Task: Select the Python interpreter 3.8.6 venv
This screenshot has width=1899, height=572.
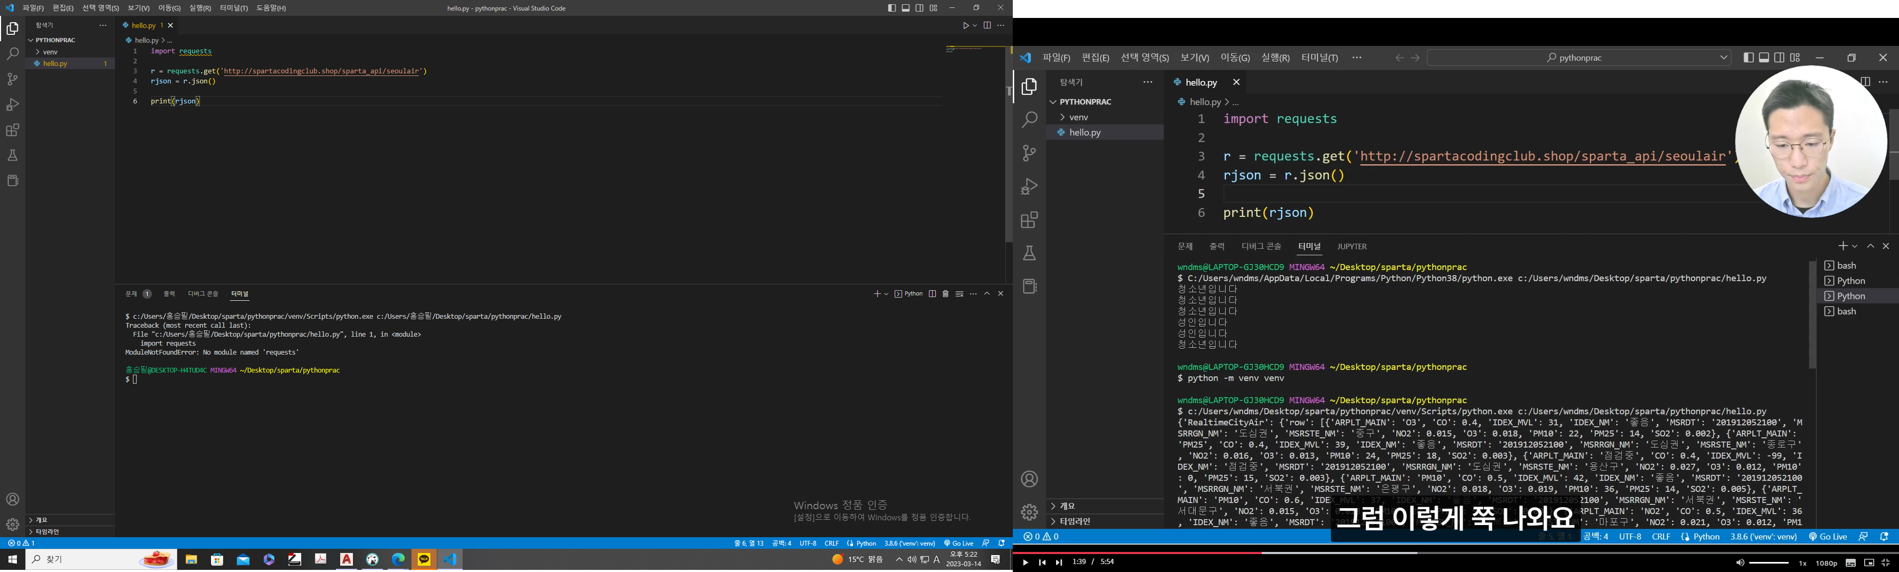Action: (x=910, y=544)
